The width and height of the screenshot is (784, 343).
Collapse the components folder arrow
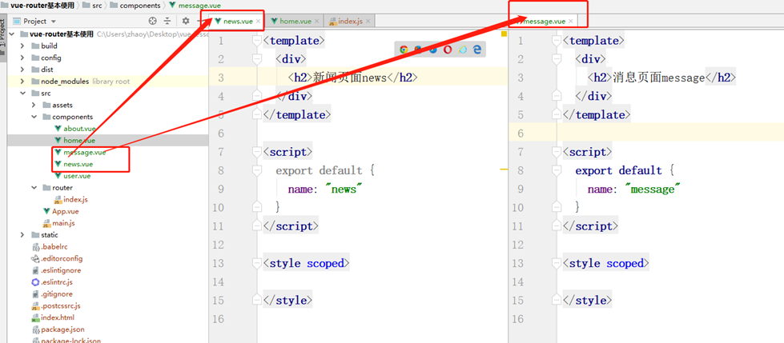pyautogui.click(x=34, y=117)
